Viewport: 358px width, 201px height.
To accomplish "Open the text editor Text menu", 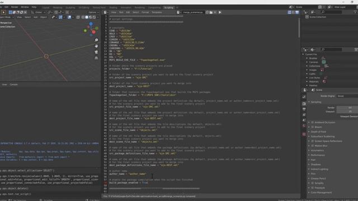I will pos(121,12).
